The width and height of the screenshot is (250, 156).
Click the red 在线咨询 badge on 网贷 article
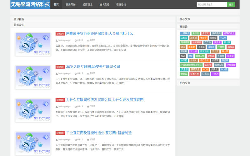click(60, 34)
